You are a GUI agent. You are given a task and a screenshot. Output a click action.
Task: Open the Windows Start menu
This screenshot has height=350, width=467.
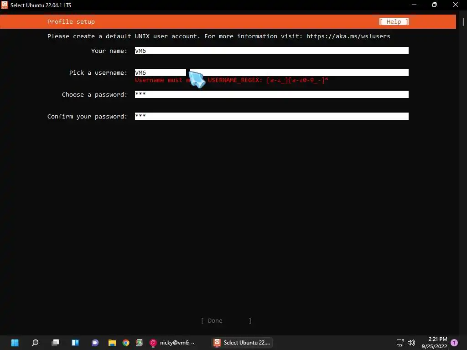tap(15, 343)
